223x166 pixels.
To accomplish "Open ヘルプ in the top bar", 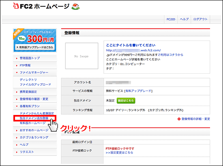I will (184, 19).
